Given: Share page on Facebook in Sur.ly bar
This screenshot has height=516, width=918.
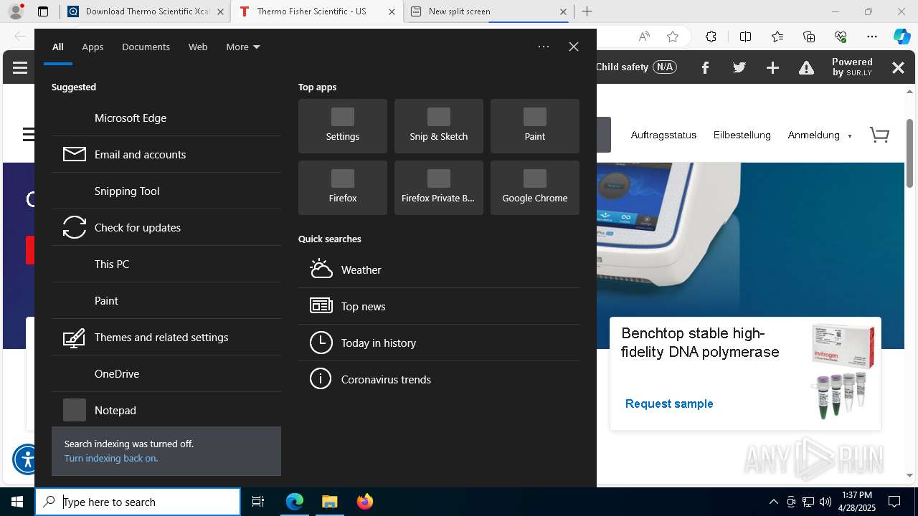Looking at the screenshot, I should [x=705, y=67].
